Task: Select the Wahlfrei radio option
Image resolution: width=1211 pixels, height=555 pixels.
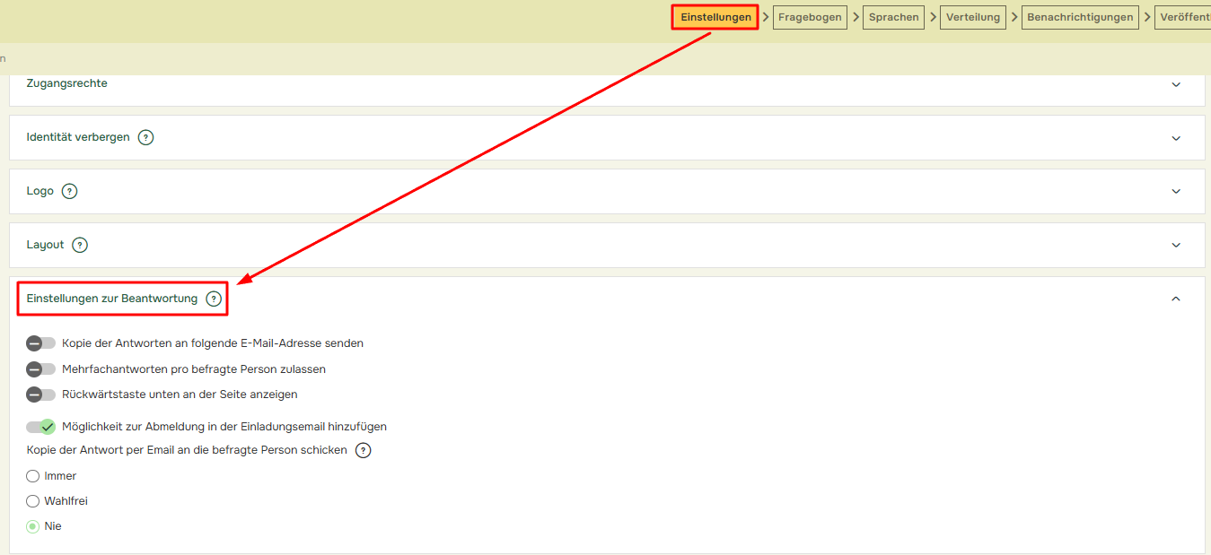Action: tap(33, 501)
